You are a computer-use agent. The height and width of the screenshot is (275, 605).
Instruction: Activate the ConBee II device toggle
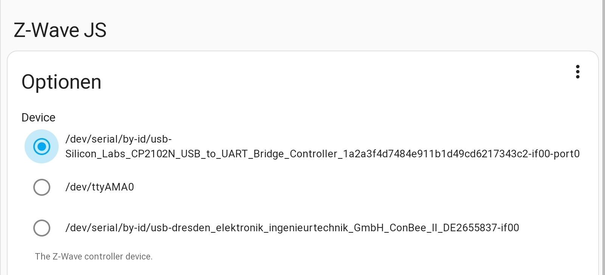42,228
